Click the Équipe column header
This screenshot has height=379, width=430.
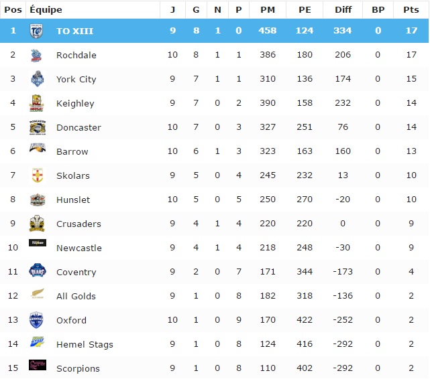(46, 9)
